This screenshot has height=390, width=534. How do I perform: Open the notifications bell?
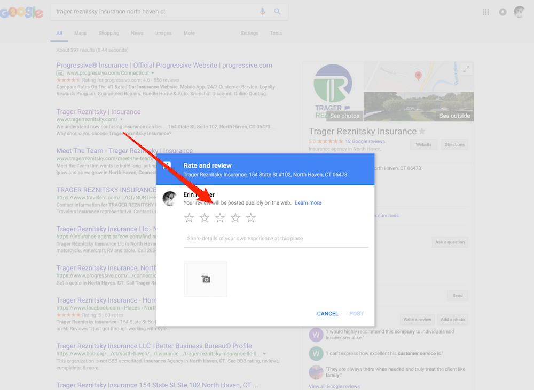502,12
